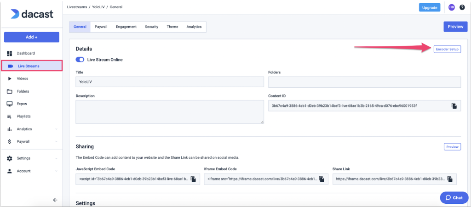Click the Description text area
Image resolution: width=471 pixels, height=207 pixels.
coord(170,112)
